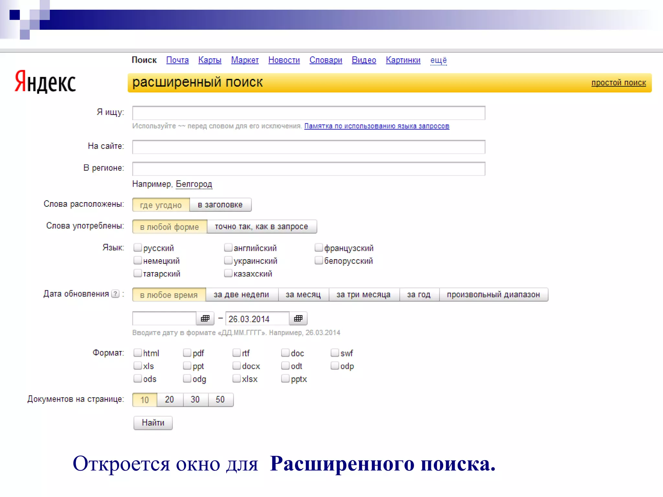The height and width of the screenshot is (497, 663).
Task: Check the pdf format checkbox
Action: point(187,353)
